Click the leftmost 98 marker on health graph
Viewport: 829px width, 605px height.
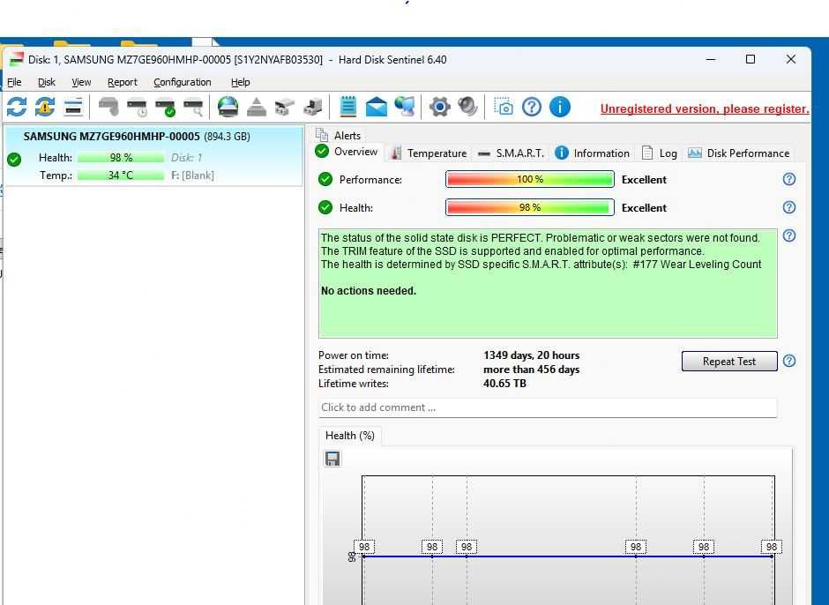[364, 547]
